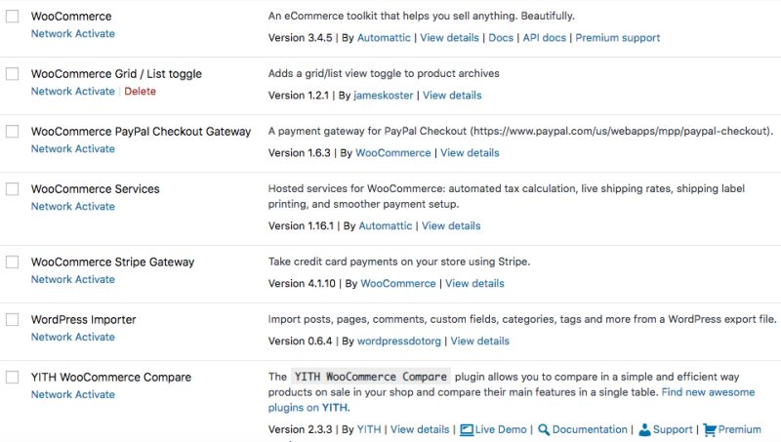The image size is (781, 442).
Task: Click the WooCommerce Grid / List toggle title
Action: click(x=116, y=74)
